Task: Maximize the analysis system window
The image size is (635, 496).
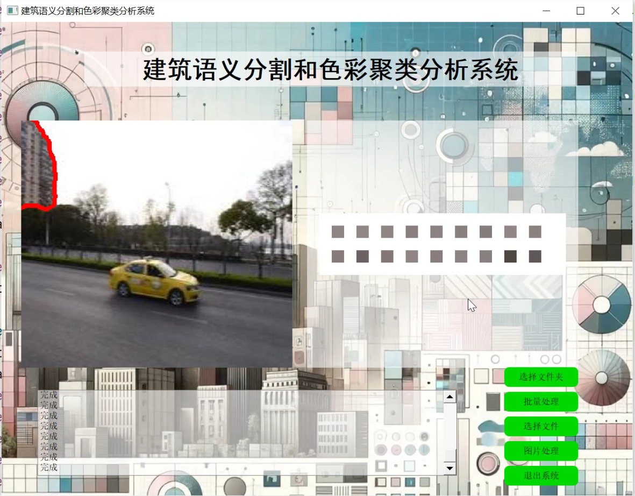Action: pyautogui.click(x=580, y=11)
